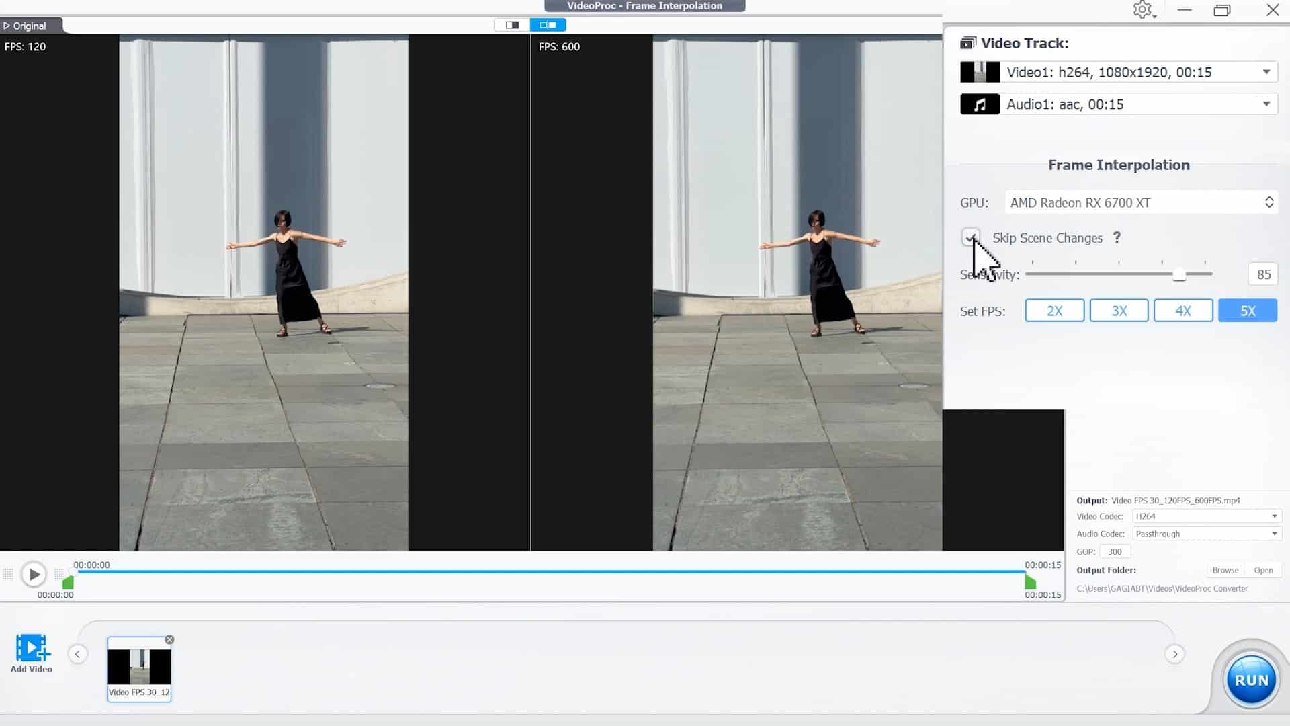Select the single preview view mode icon
Viewport: 1290px width, 726px height.
[512, 24]
